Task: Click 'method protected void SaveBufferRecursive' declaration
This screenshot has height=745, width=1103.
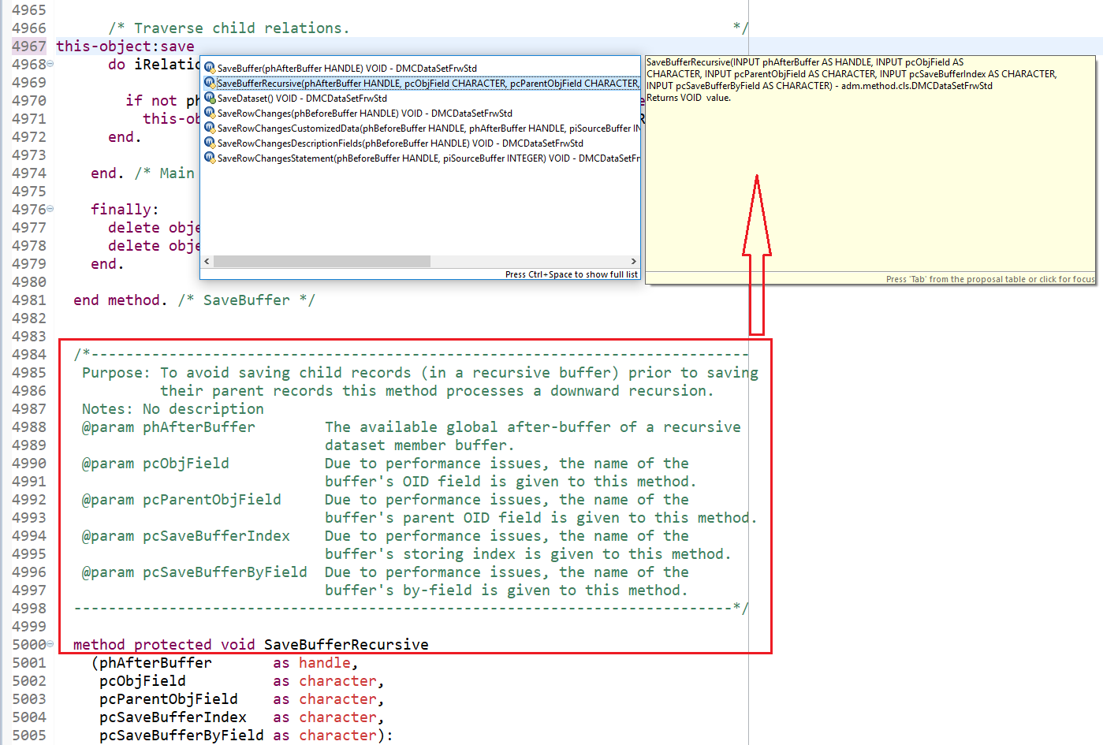Action: tap(251, 645)
